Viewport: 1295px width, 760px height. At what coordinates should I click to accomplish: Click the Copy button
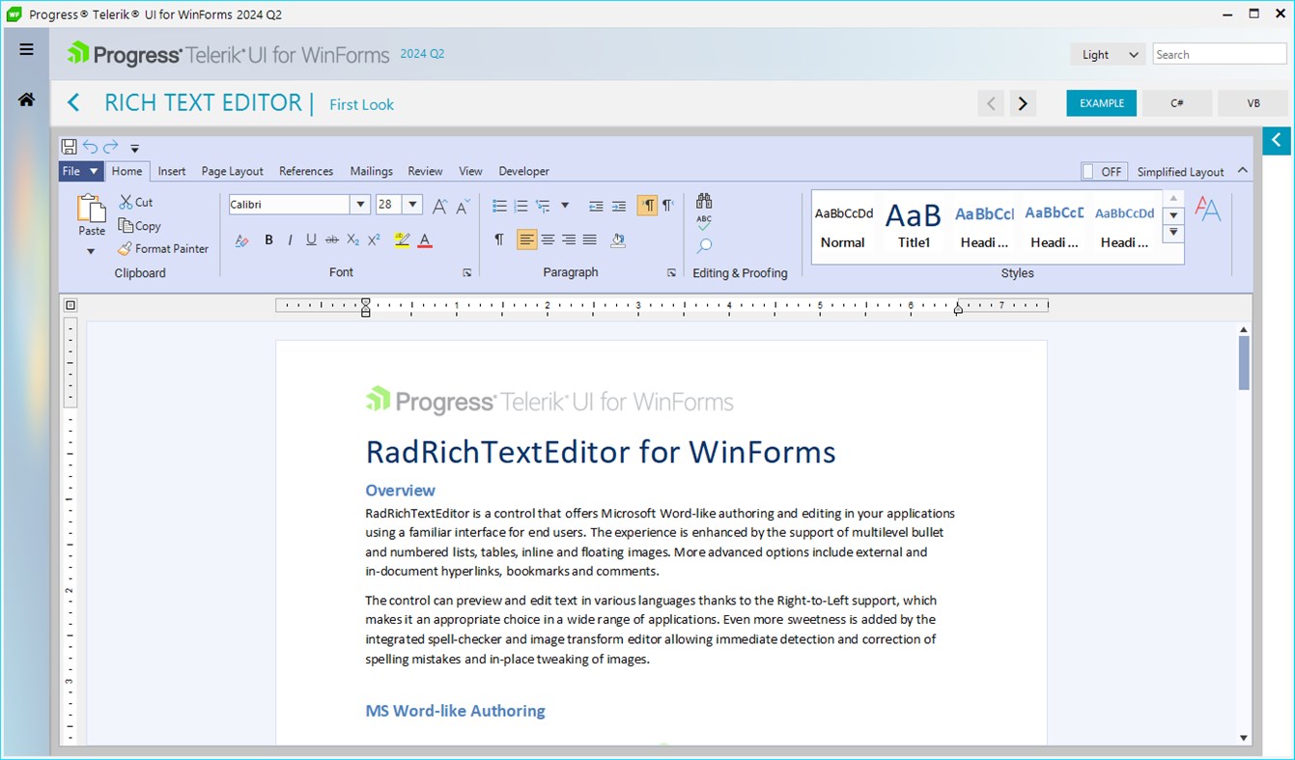(140, 225)
